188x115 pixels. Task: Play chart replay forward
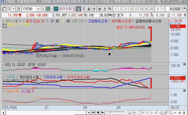[x=89, y=113]
